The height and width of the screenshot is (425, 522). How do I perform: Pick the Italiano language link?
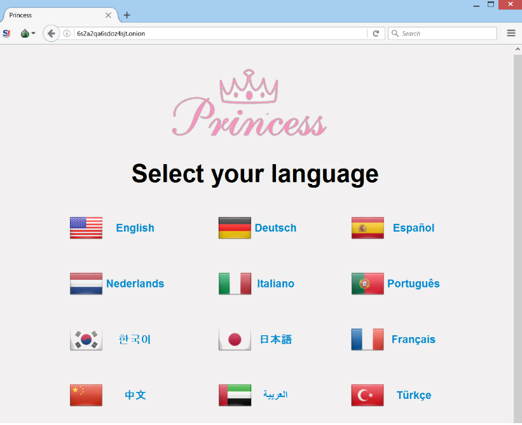tap(276, 284)
